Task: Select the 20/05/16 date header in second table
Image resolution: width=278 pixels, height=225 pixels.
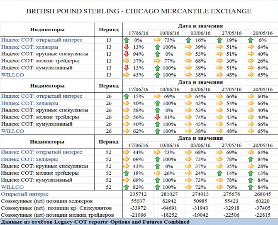Action: click(263, 89)
